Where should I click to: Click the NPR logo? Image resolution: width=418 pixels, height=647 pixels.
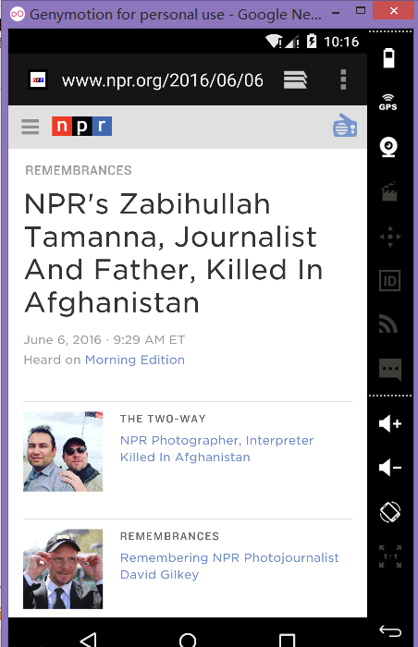[x=81, y=127]
